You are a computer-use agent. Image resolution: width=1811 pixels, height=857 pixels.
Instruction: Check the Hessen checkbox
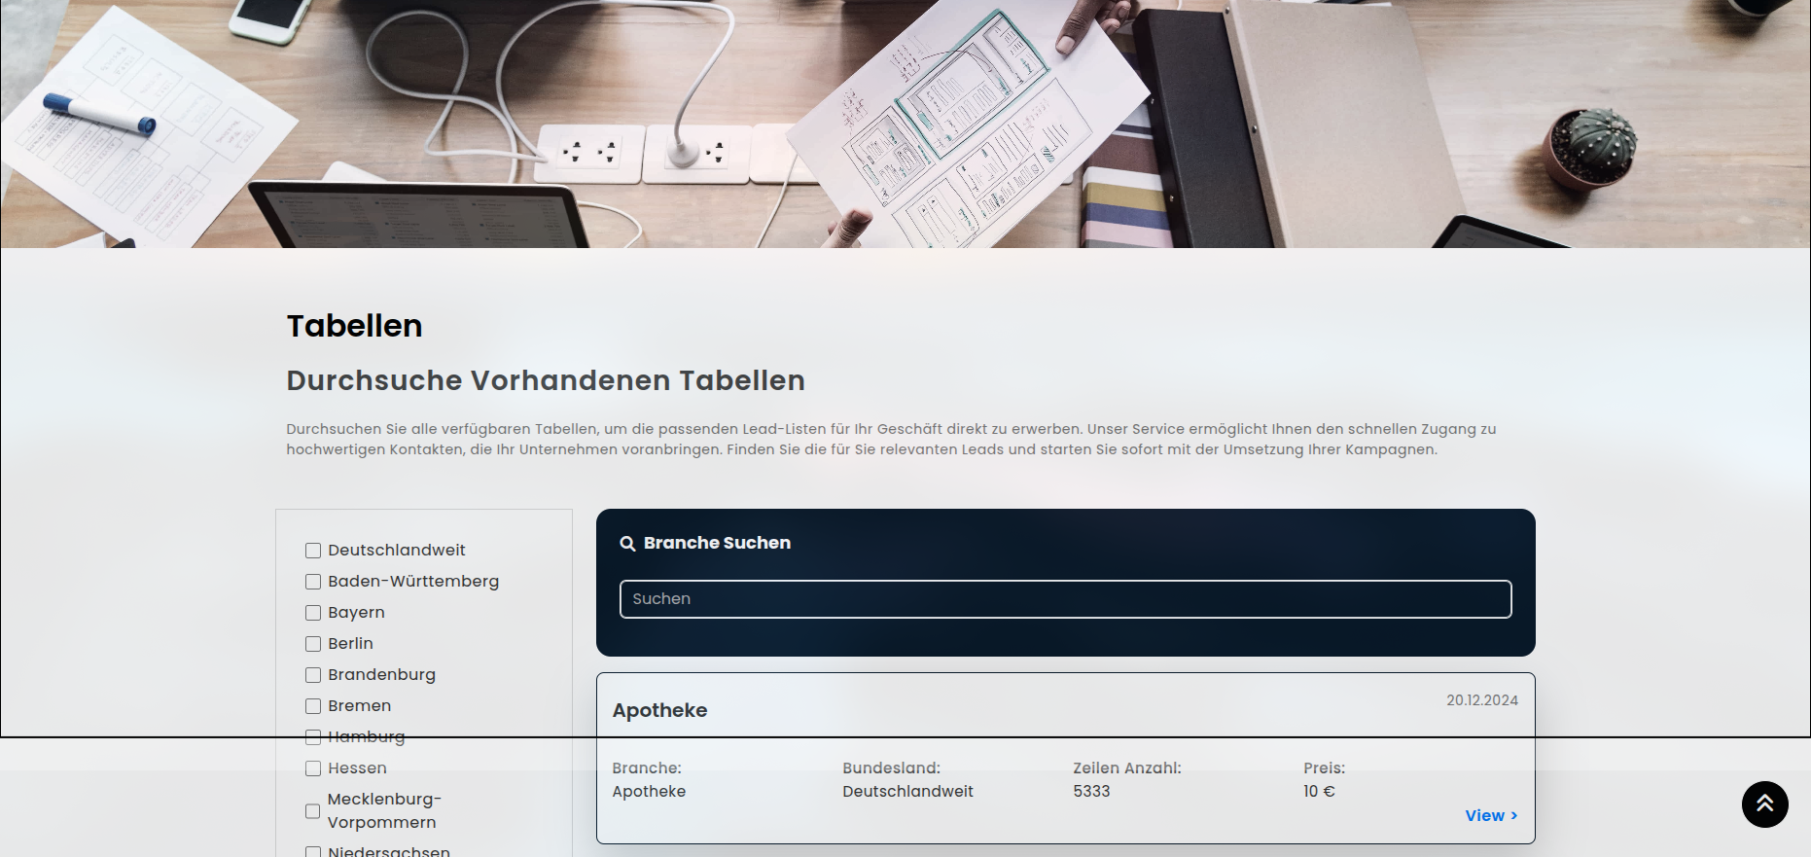tap(313, 768)
